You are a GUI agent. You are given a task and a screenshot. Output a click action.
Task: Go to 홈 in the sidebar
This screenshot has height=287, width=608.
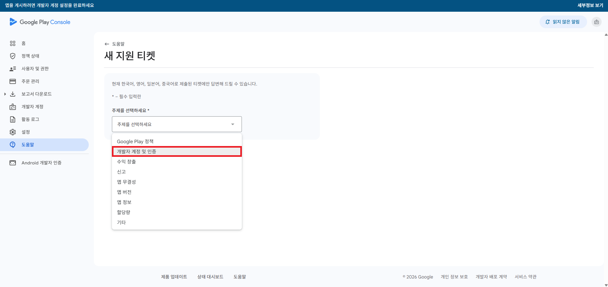[x=44, y=43]
